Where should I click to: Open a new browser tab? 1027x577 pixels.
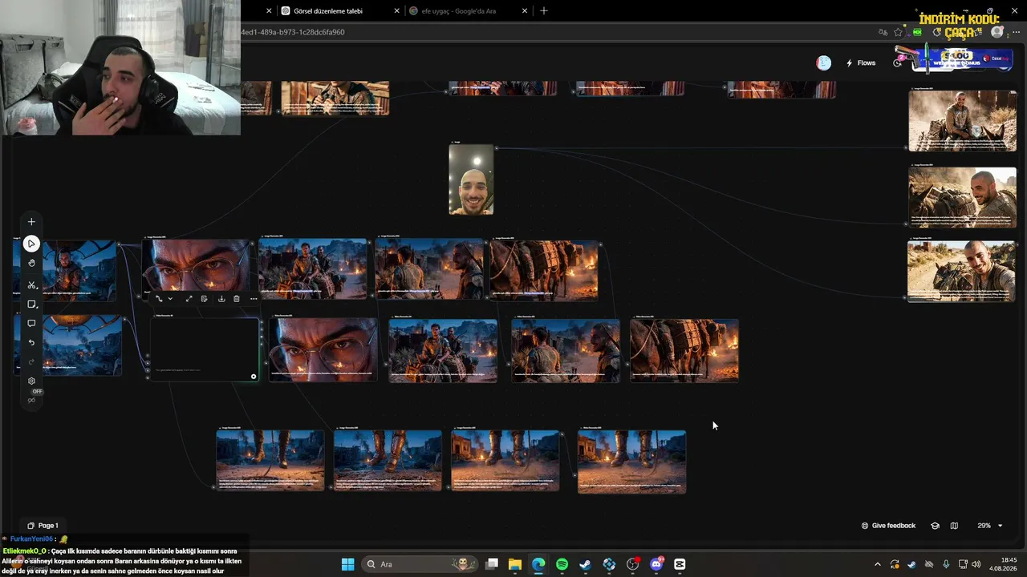(544, 11)
